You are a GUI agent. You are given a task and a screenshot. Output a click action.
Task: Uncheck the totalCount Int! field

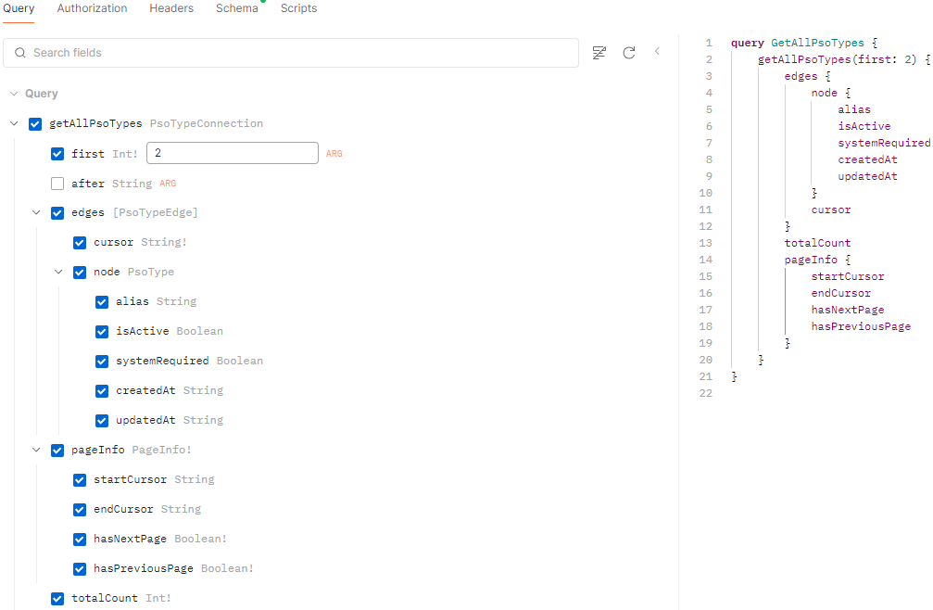(x=57, y=598)
